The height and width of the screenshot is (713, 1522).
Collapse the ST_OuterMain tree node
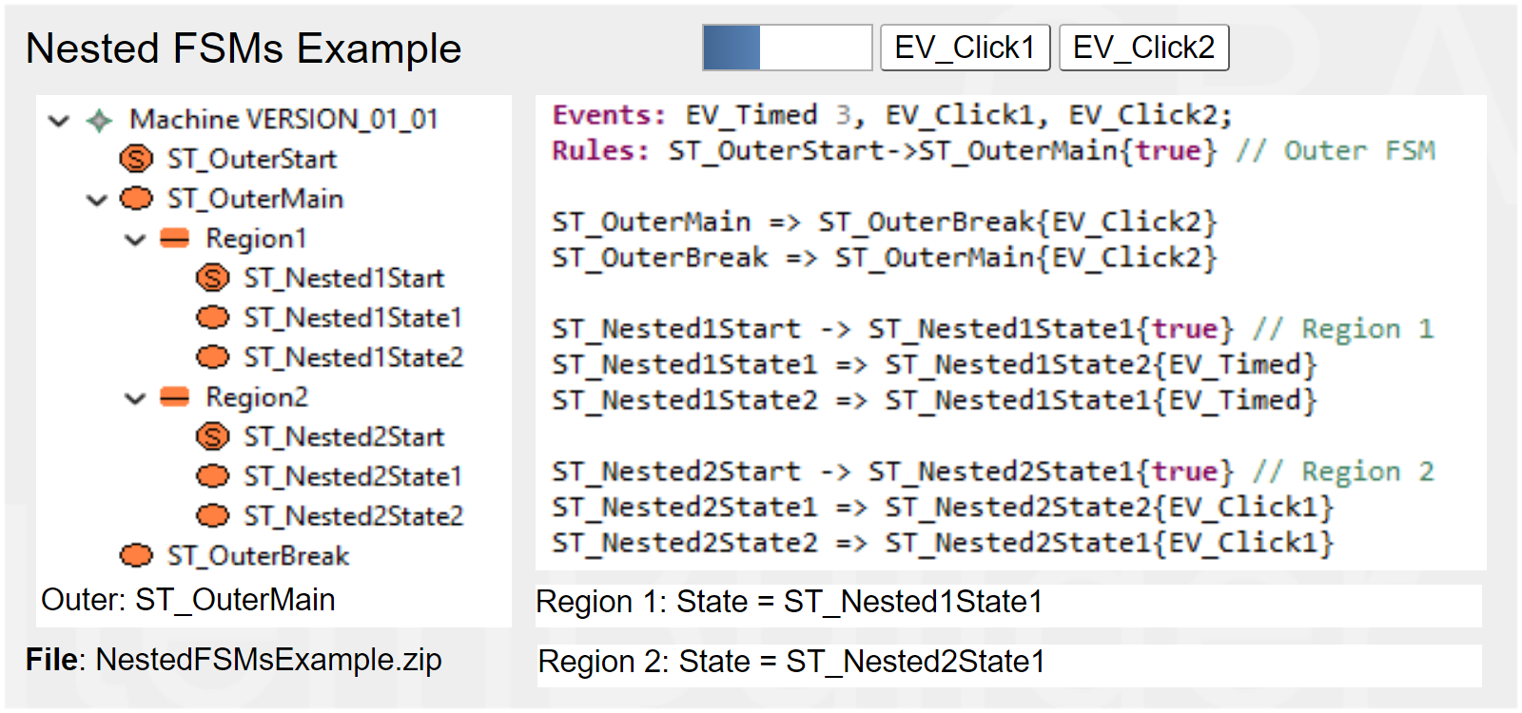coord(97,200)
